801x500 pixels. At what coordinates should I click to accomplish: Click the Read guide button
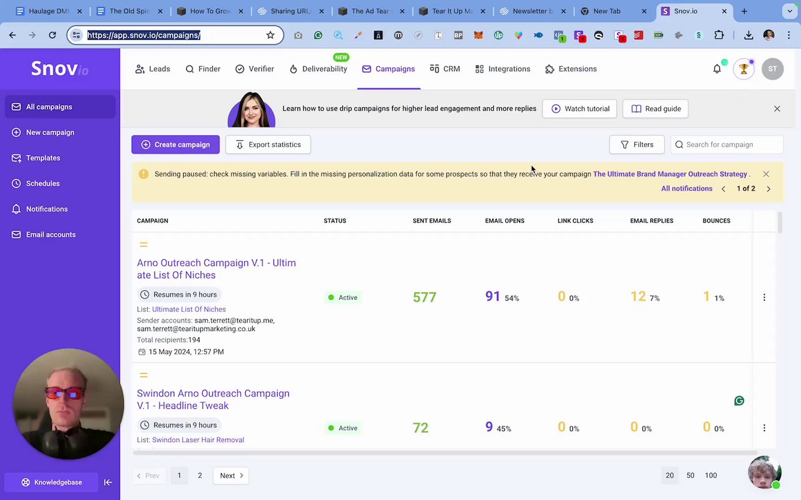pos(656,109)
